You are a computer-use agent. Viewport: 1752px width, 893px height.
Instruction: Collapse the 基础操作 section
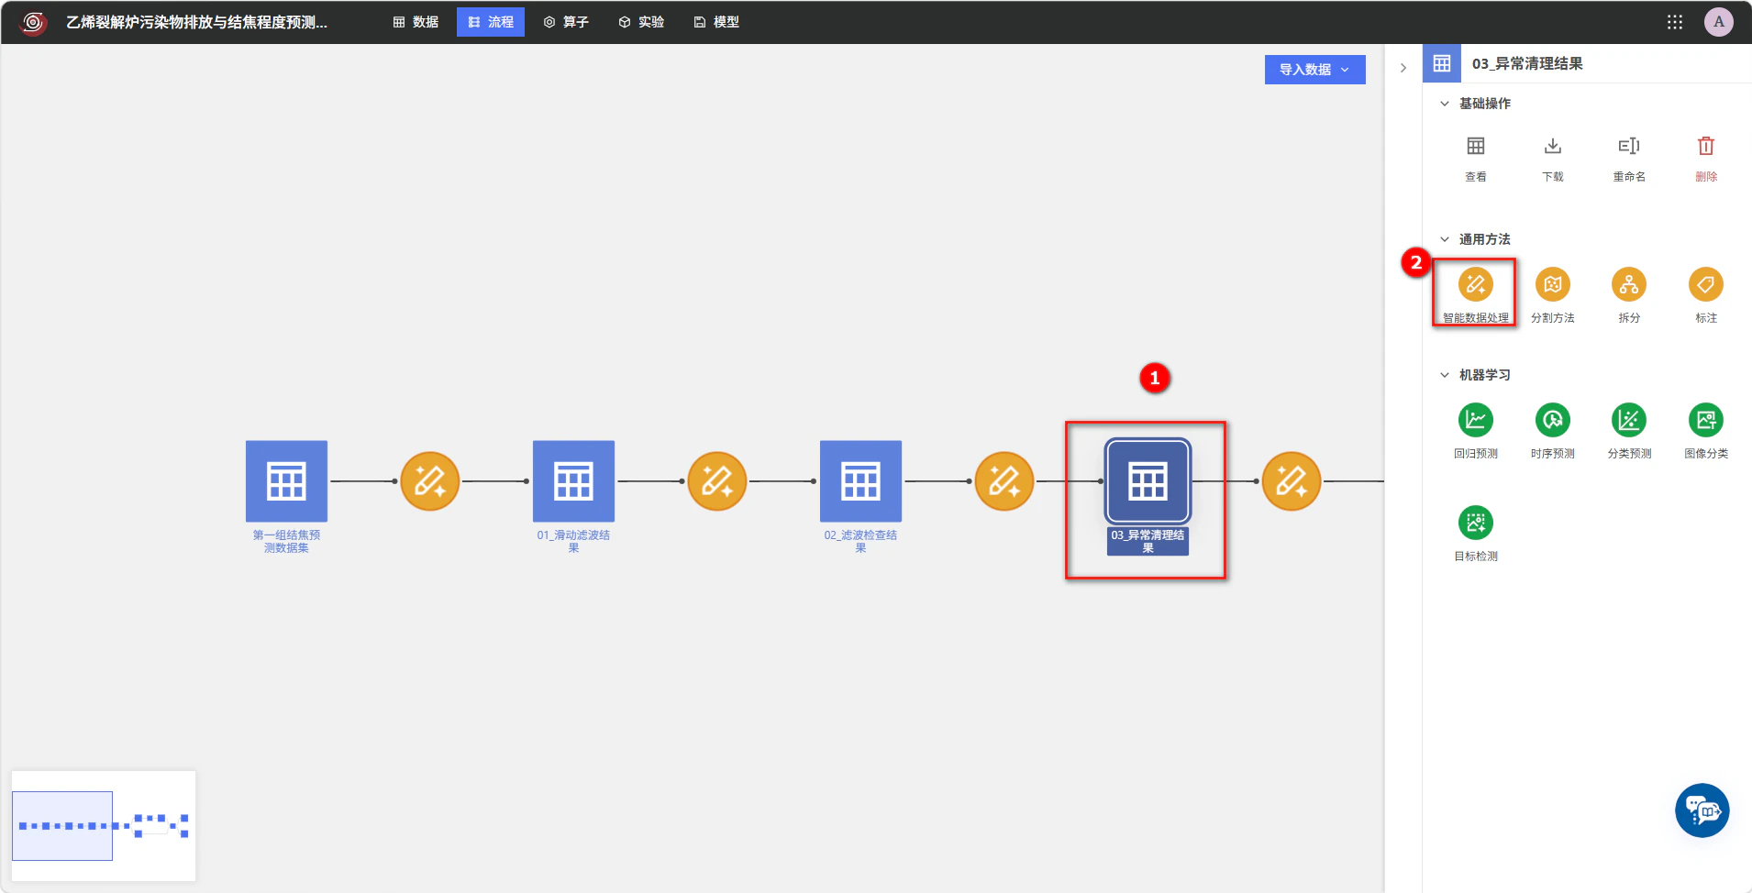[1444, 104]
